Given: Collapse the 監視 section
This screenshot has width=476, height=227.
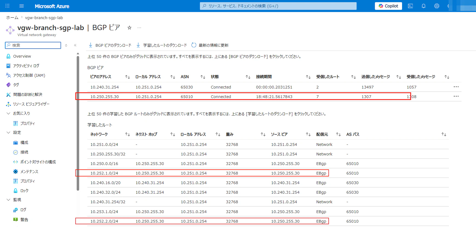Looking at the screenshot, I should pyautogui.click(x=8, y=200).
